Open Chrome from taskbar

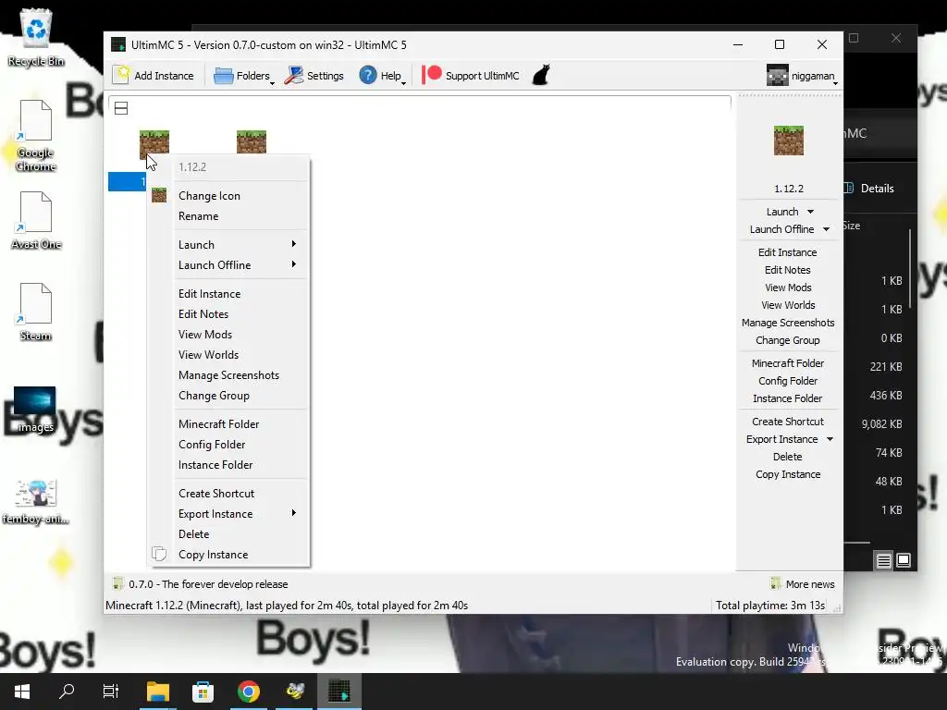(x=248, y=692)
